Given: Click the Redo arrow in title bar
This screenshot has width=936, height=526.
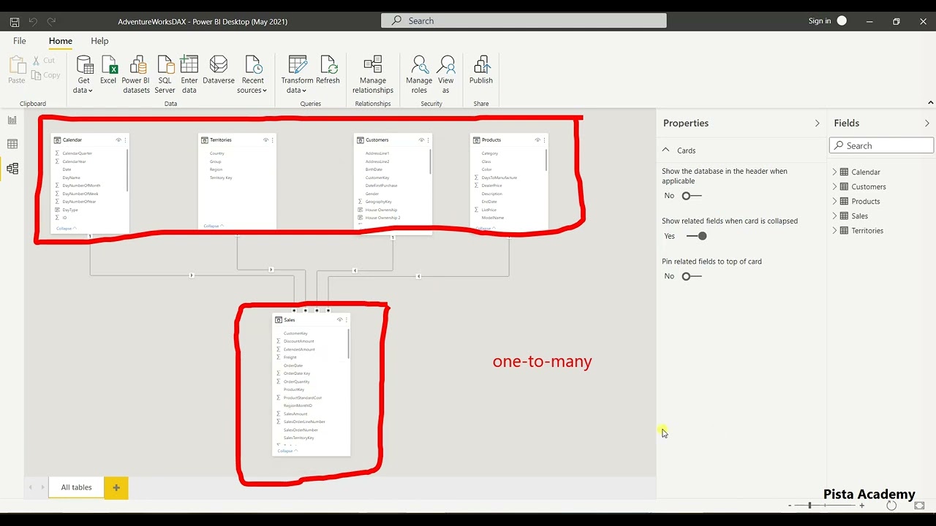Looking at the screenshot, I should click(x=51, y=22).
